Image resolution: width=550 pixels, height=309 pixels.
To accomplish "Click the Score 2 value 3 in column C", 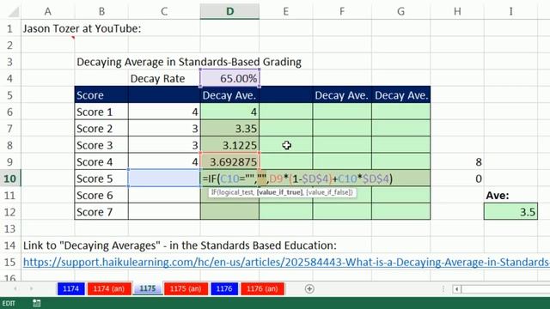I will click(164, 129).
